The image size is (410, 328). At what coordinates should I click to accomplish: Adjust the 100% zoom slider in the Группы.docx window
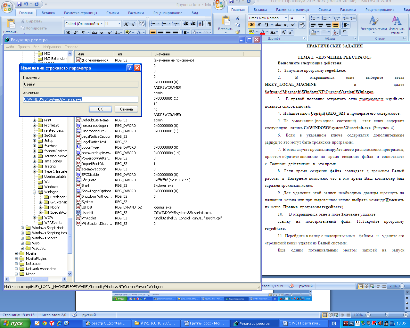tap(387, 315)
